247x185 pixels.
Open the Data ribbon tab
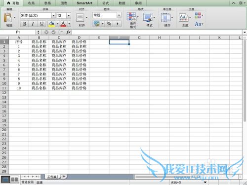pyautogui.click(x=122, y=3)
